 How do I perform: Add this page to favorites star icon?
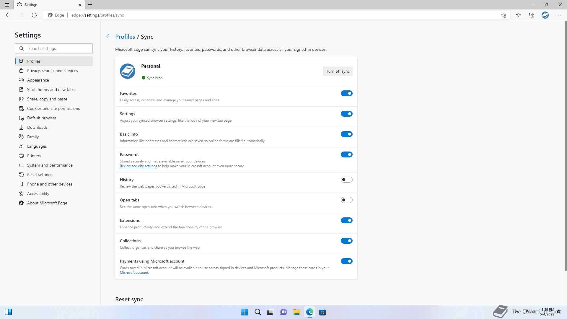504,15
